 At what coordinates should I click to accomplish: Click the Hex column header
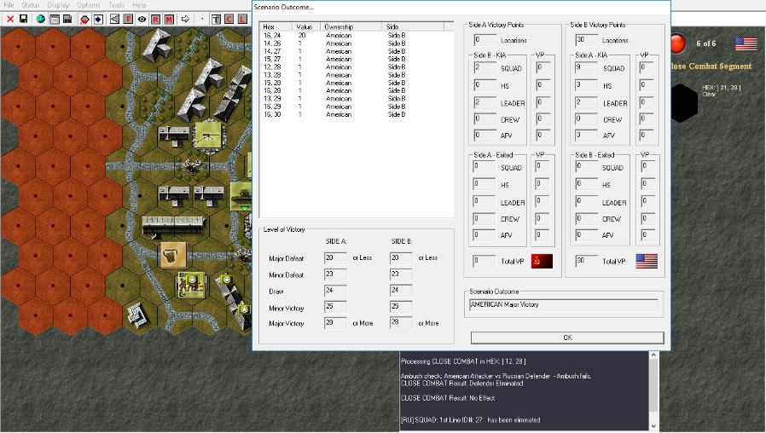coord(276,26)
